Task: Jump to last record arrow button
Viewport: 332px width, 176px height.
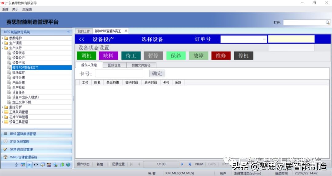Action: [x=190, y=164]
